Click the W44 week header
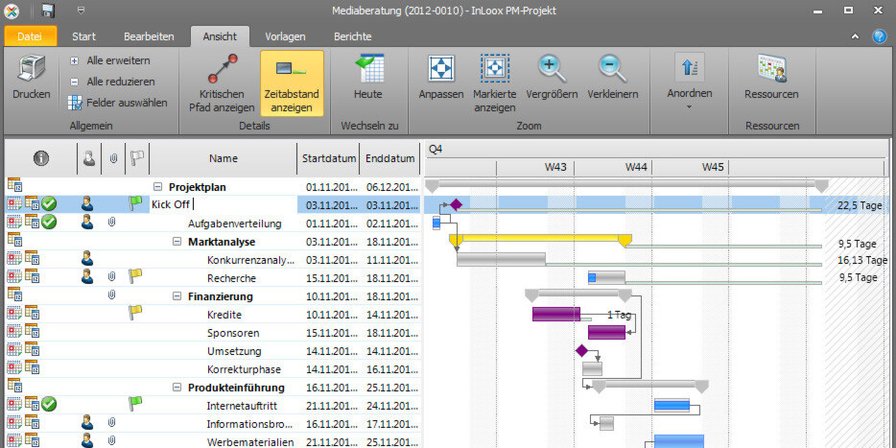 click(x=635, y=168)
